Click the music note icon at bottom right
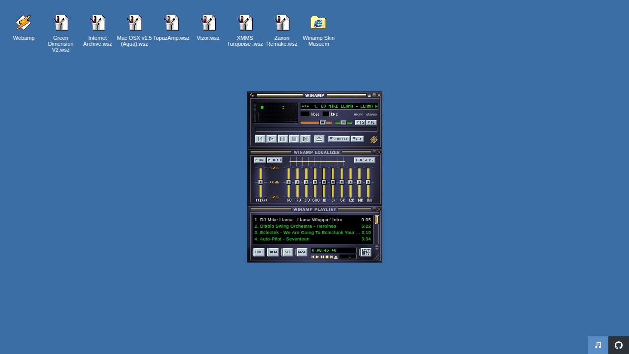The image size is (629, 354). click(598, 345)
